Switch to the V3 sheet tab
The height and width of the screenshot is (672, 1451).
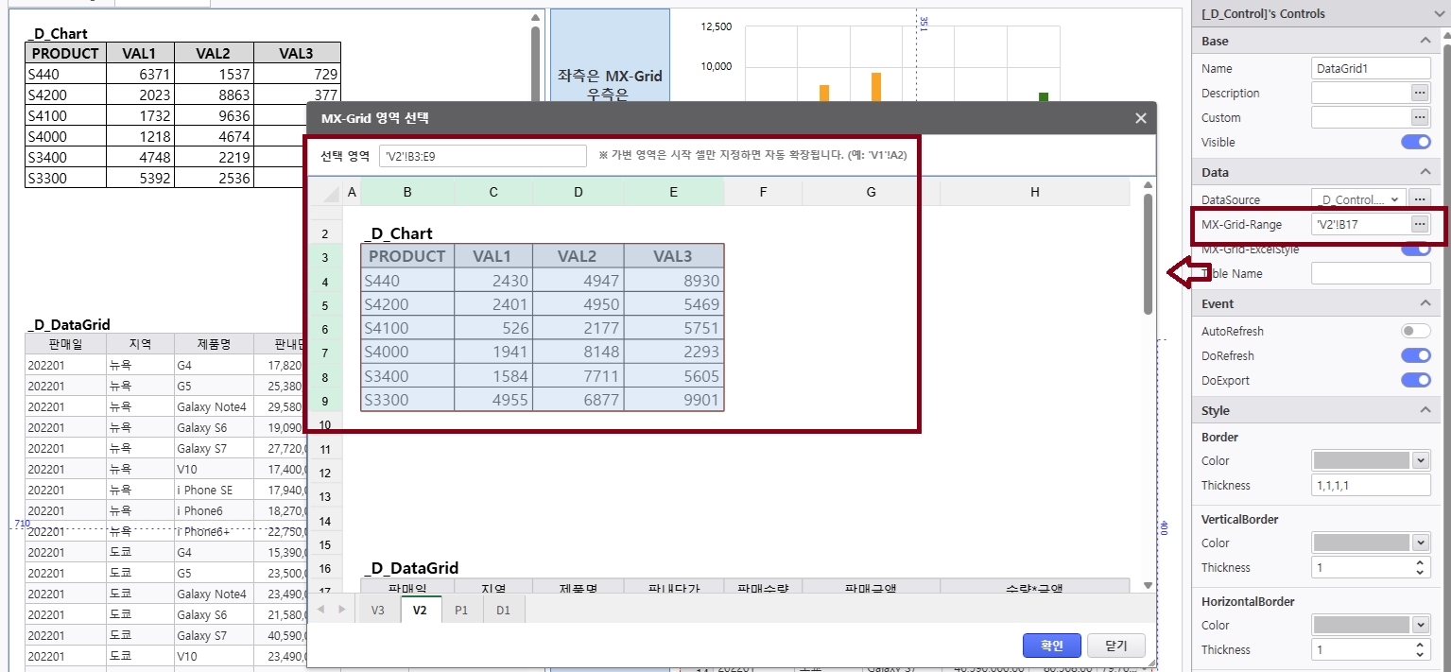point(378,610)
